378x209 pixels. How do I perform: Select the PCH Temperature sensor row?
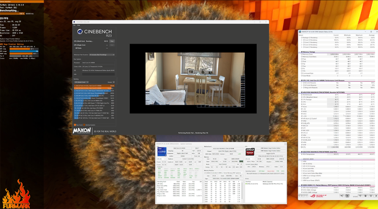(337, 154)
